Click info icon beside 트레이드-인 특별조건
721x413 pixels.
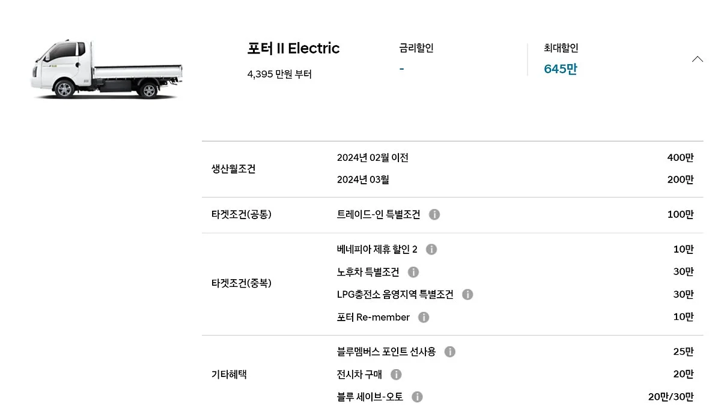434,214
